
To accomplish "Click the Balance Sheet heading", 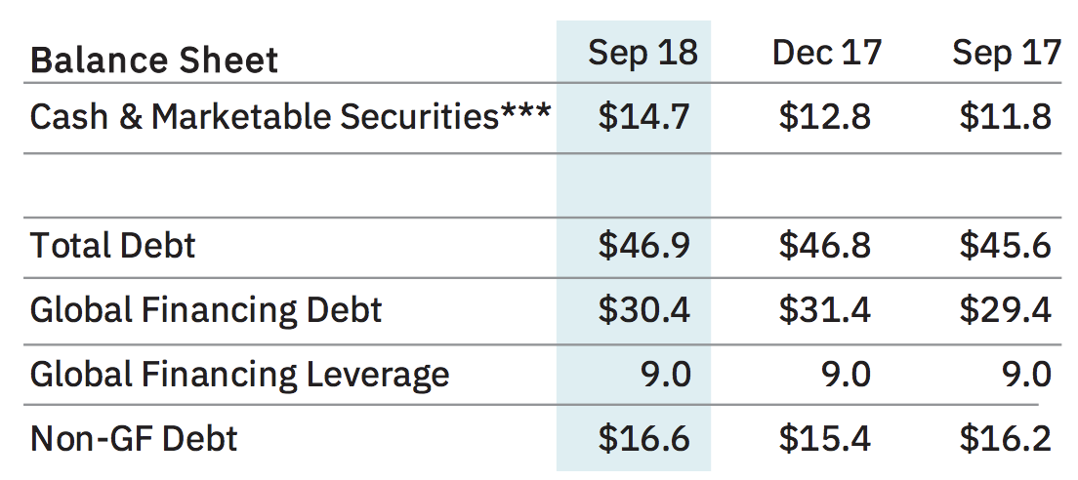I will coord(154,60).
